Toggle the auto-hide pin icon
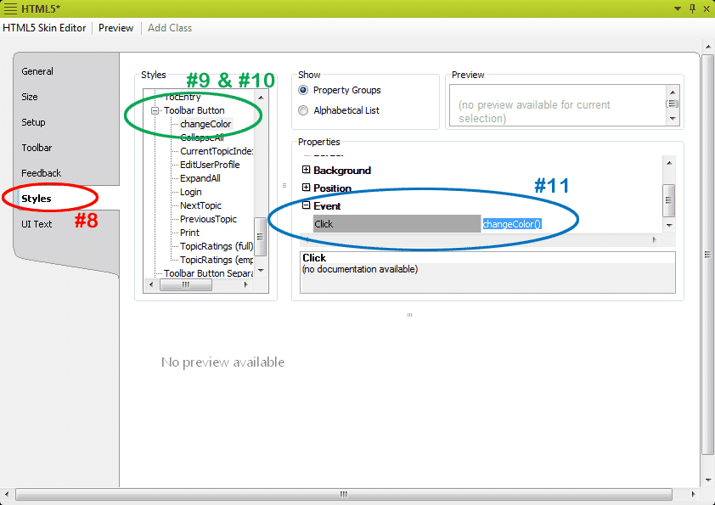 pos(693,8)
